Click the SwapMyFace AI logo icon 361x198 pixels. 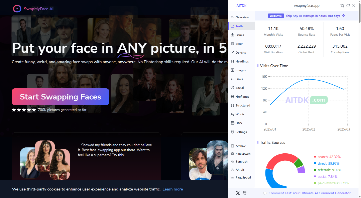(x=17, y=9)
